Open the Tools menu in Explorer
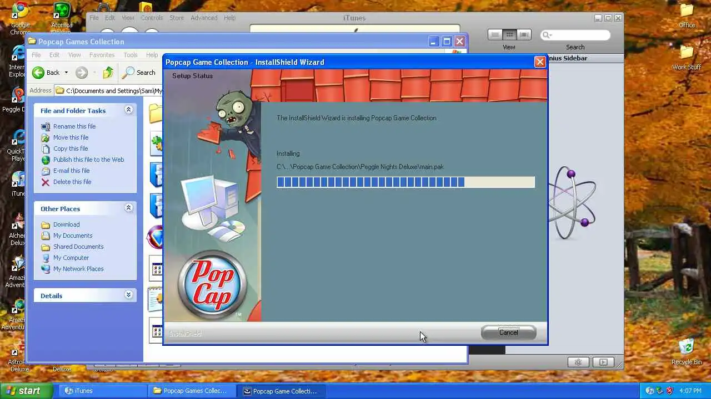 point(131,55)
